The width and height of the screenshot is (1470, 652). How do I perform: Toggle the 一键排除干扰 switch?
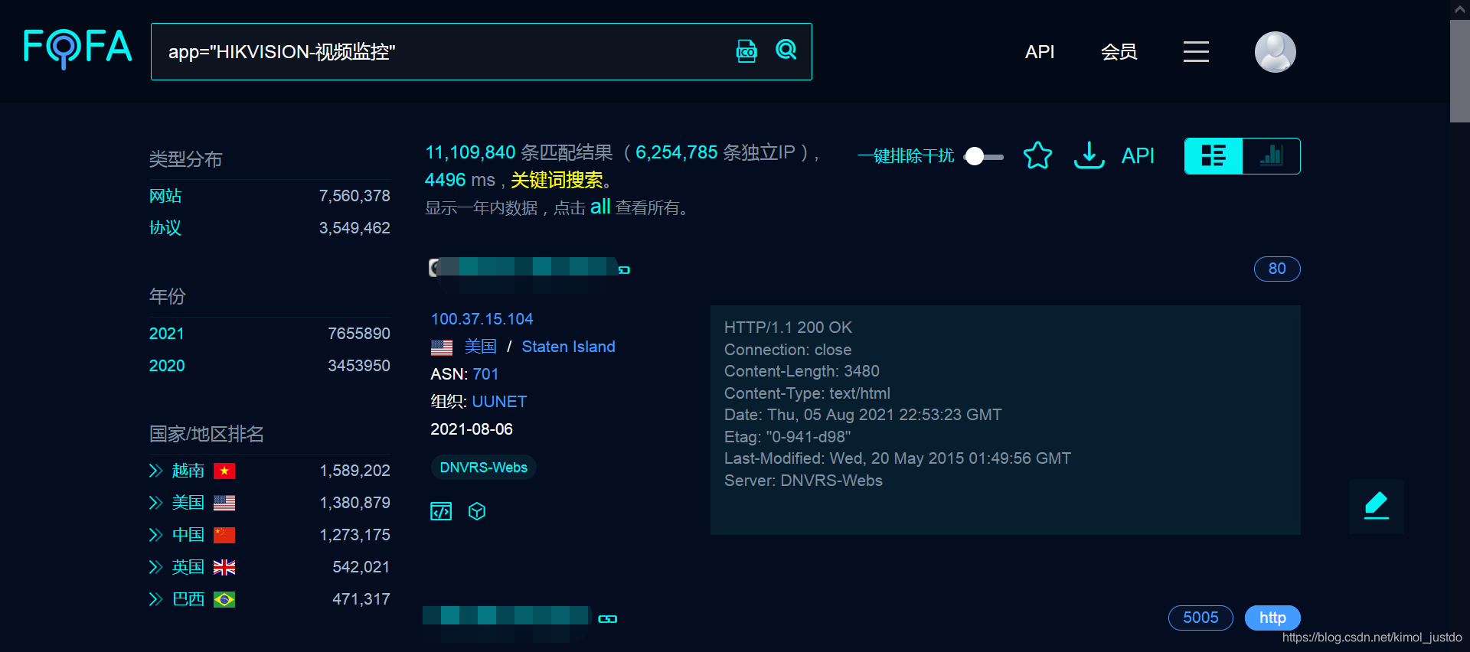(984, 156)
